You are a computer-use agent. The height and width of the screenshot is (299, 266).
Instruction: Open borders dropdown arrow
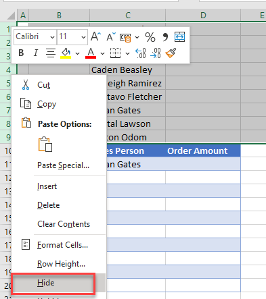point(127,53)
